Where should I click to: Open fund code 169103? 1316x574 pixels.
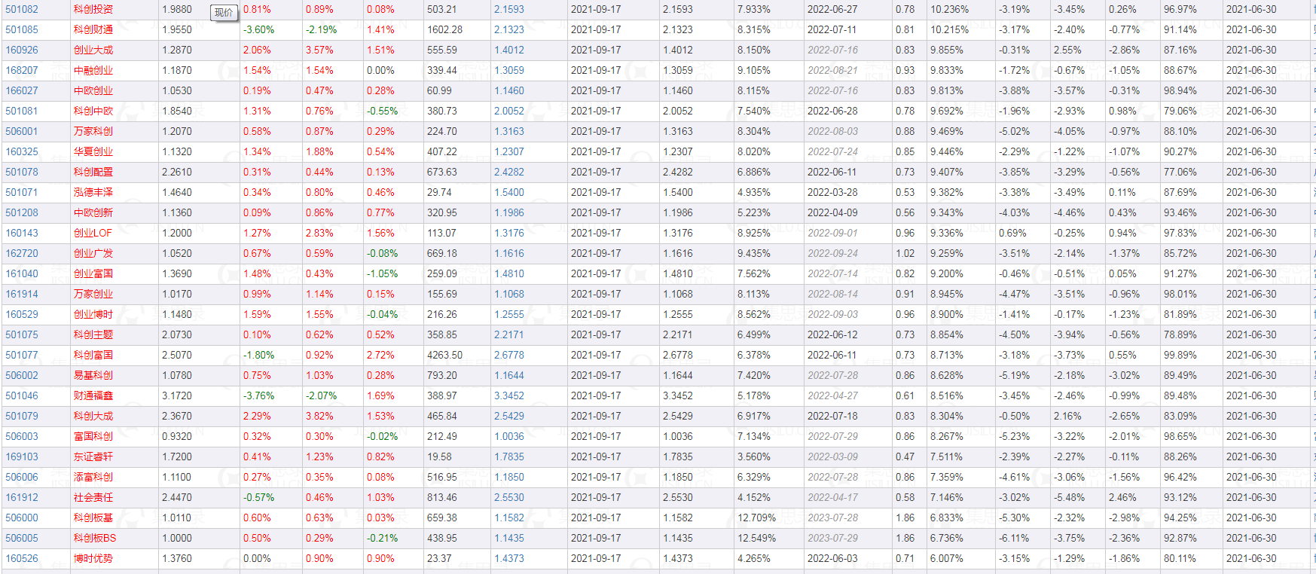pyautogui.click(x=22, y=456)
